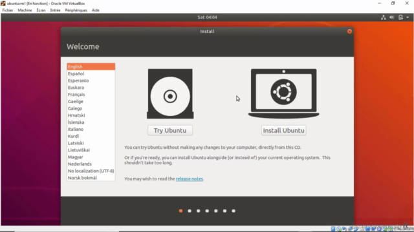Pick Gaeilge from the language list

(91, 101)
